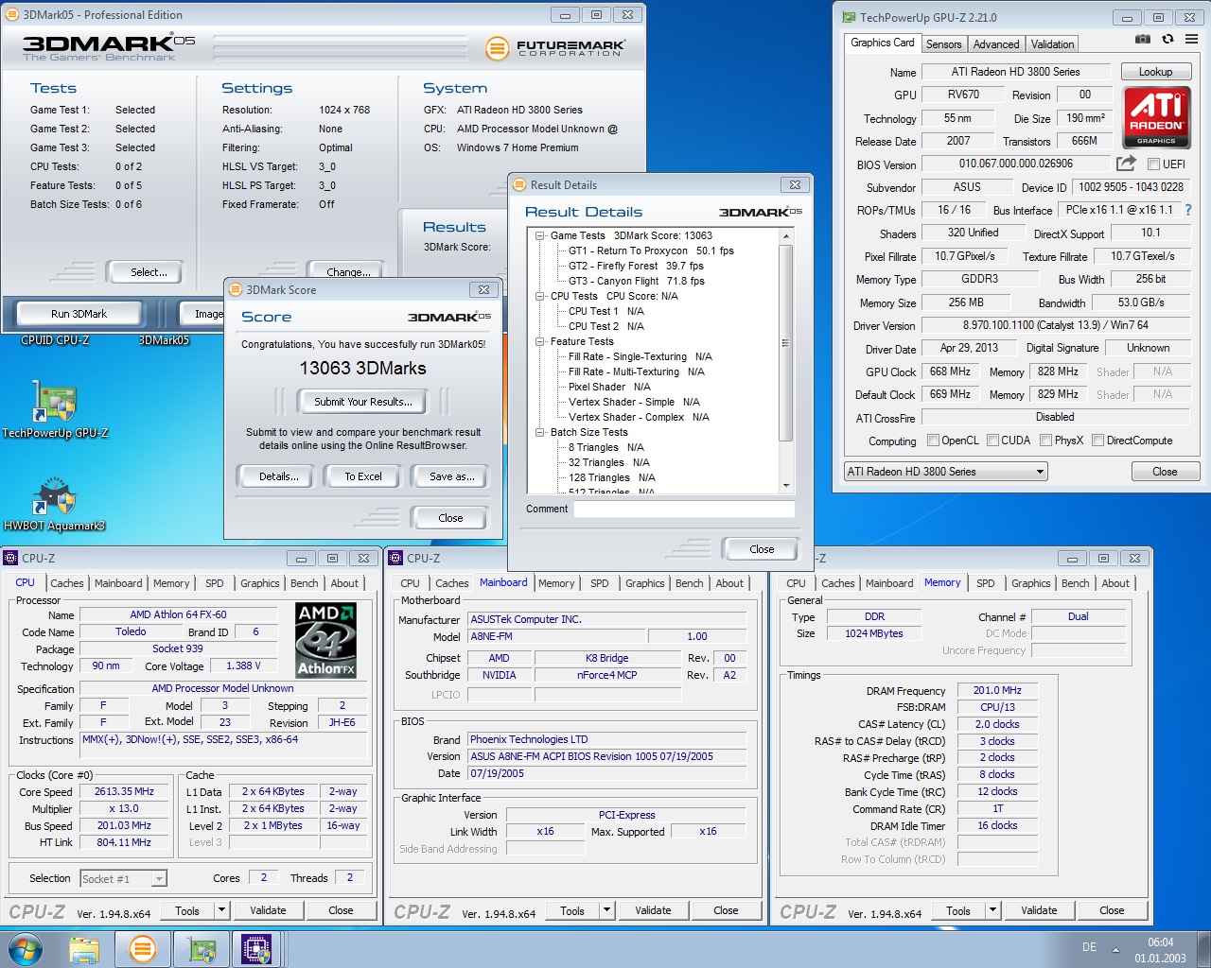Screen dimensions: 1211x968
Task: Toggle the PhysX checkbox
Action: [1046, 440]
